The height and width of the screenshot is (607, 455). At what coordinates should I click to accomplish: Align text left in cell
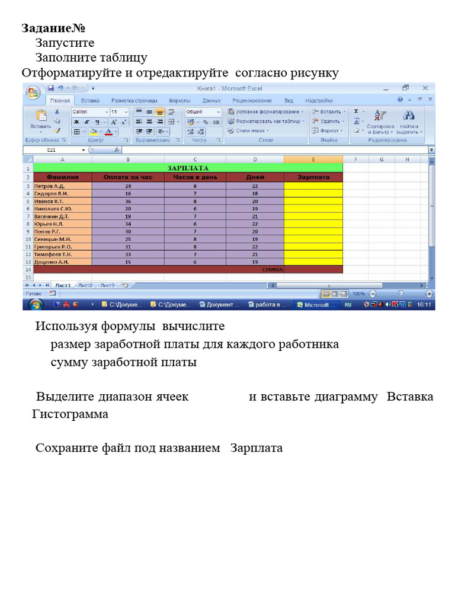point(139,122)
